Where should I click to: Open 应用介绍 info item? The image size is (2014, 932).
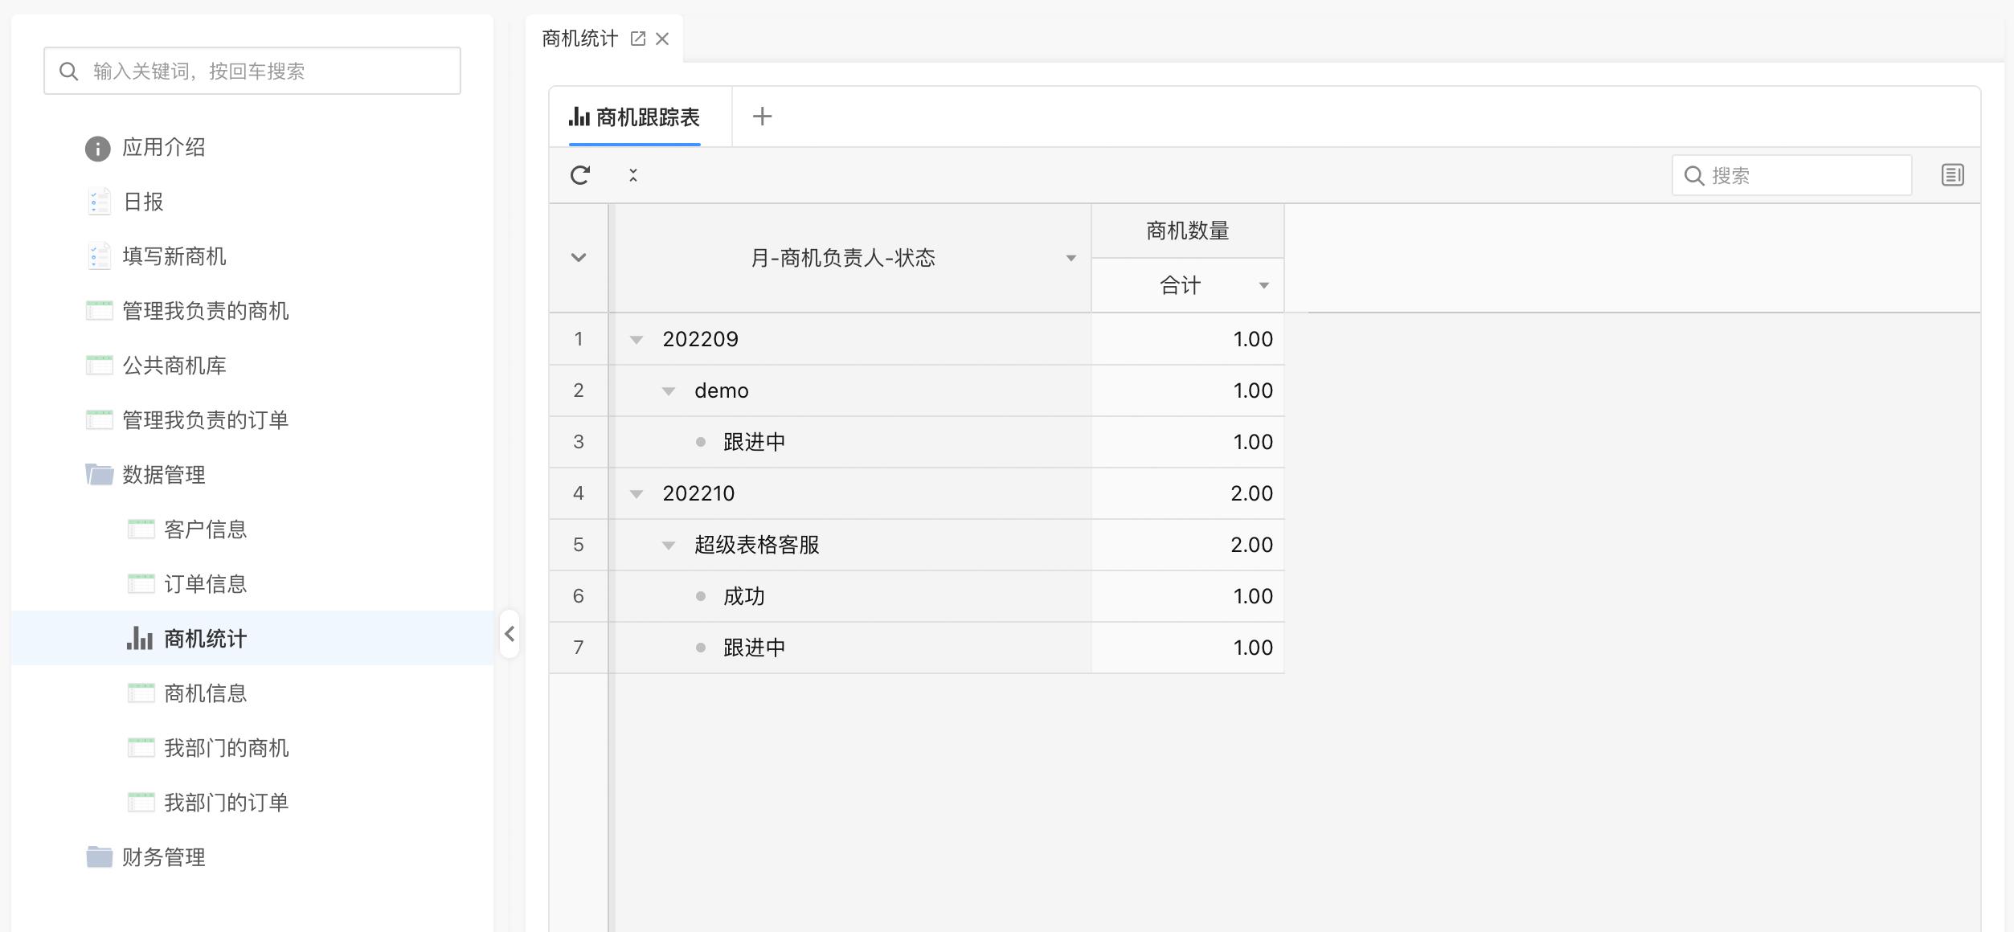(163, 148)
